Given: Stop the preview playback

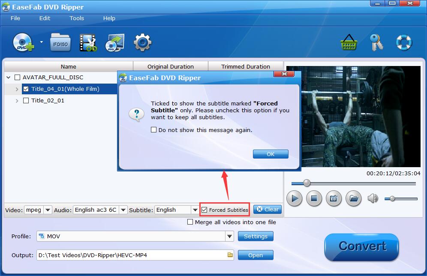Looking at the screenshot, I should pos(314,198).
